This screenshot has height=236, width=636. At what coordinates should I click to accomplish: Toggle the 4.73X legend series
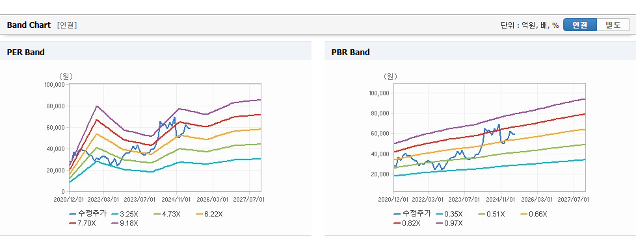pyautogui.click(x=166, y=214)
